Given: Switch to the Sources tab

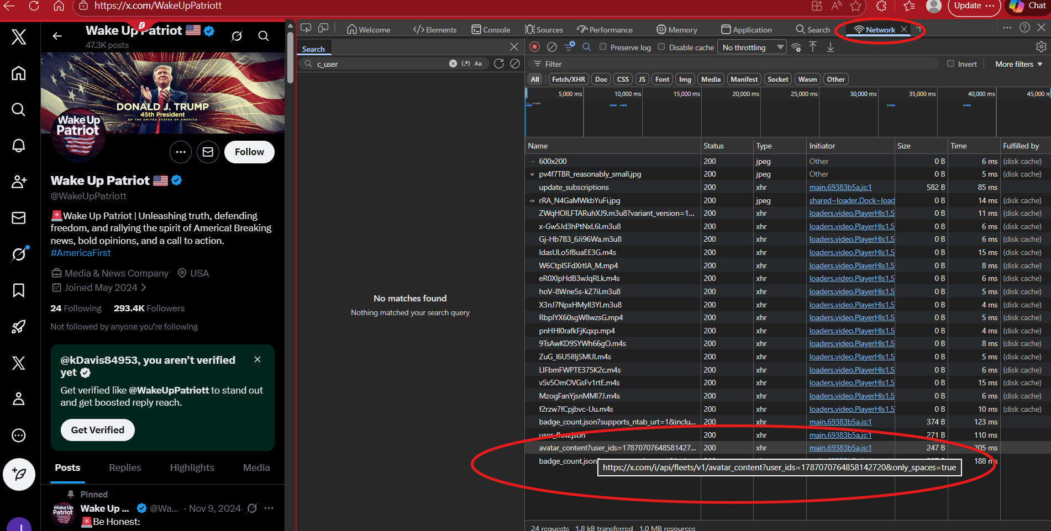Looking at the screenshot, I should (x=544, y=30).
